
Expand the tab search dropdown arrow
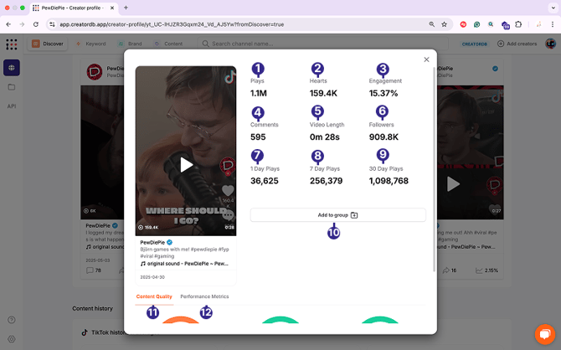[x=553, y=8]
